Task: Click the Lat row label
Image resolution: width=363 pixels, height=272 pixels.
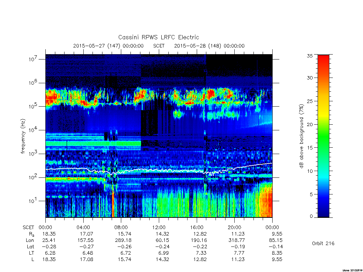Action: 30,246
